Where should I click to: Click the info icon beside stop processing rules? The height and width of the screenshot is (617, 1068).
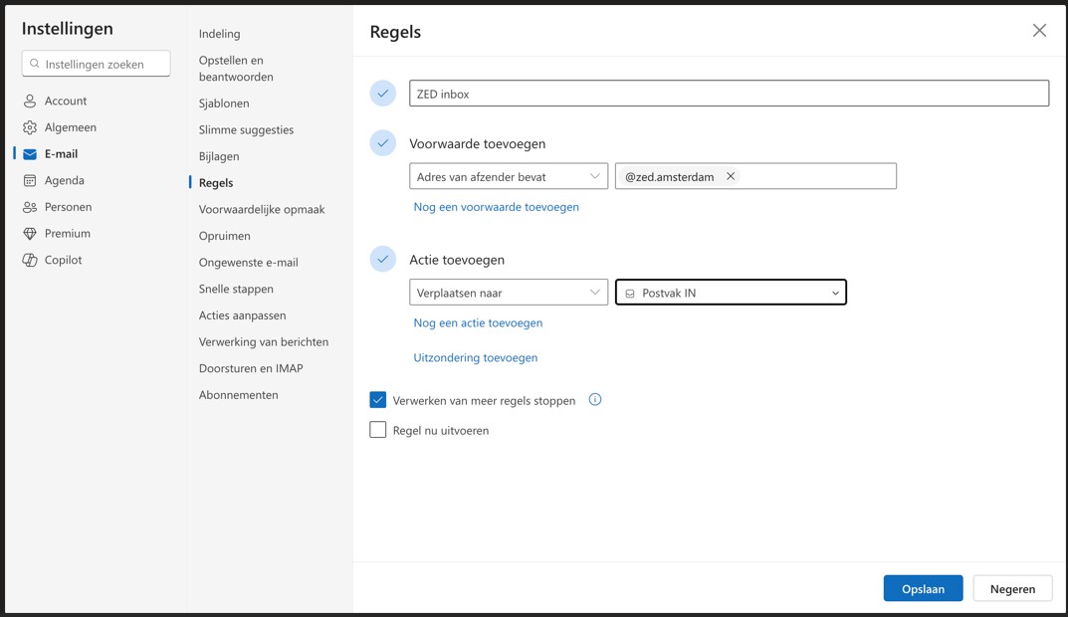[594, 400]
